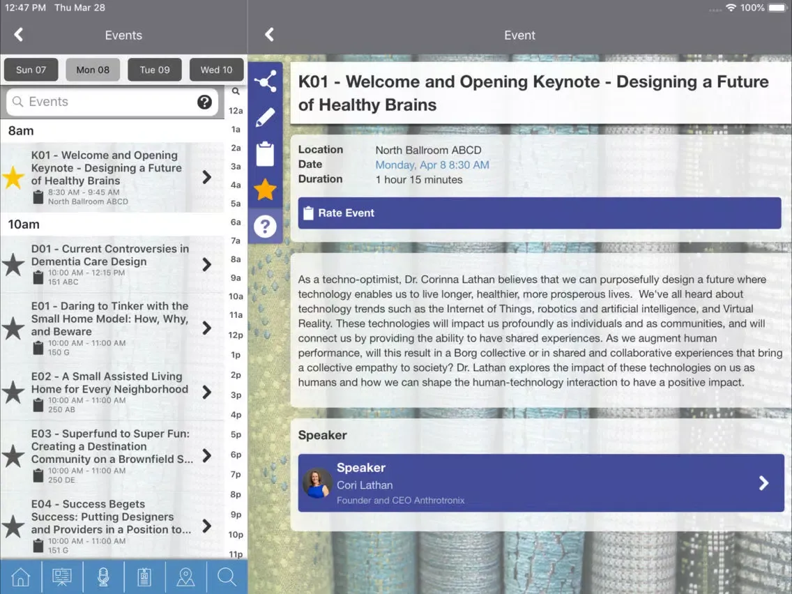Screen dimensions: 792x594
Task: Go back from the Events list
Action: [x=19, y=35]
